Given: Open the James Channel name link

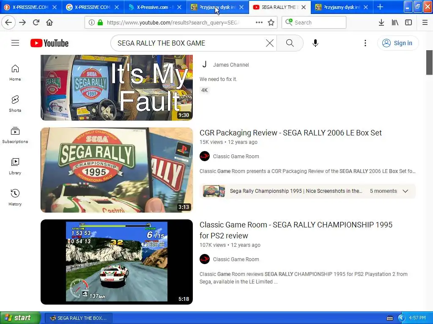Looking at the screenshot, I should coord(231,65).
